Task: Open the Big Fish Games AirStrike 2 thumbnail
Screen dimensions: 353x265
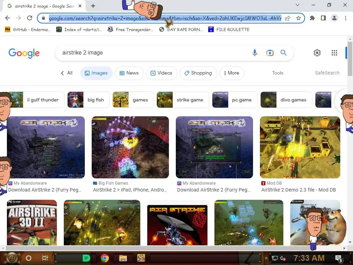Action: [130, 147]
